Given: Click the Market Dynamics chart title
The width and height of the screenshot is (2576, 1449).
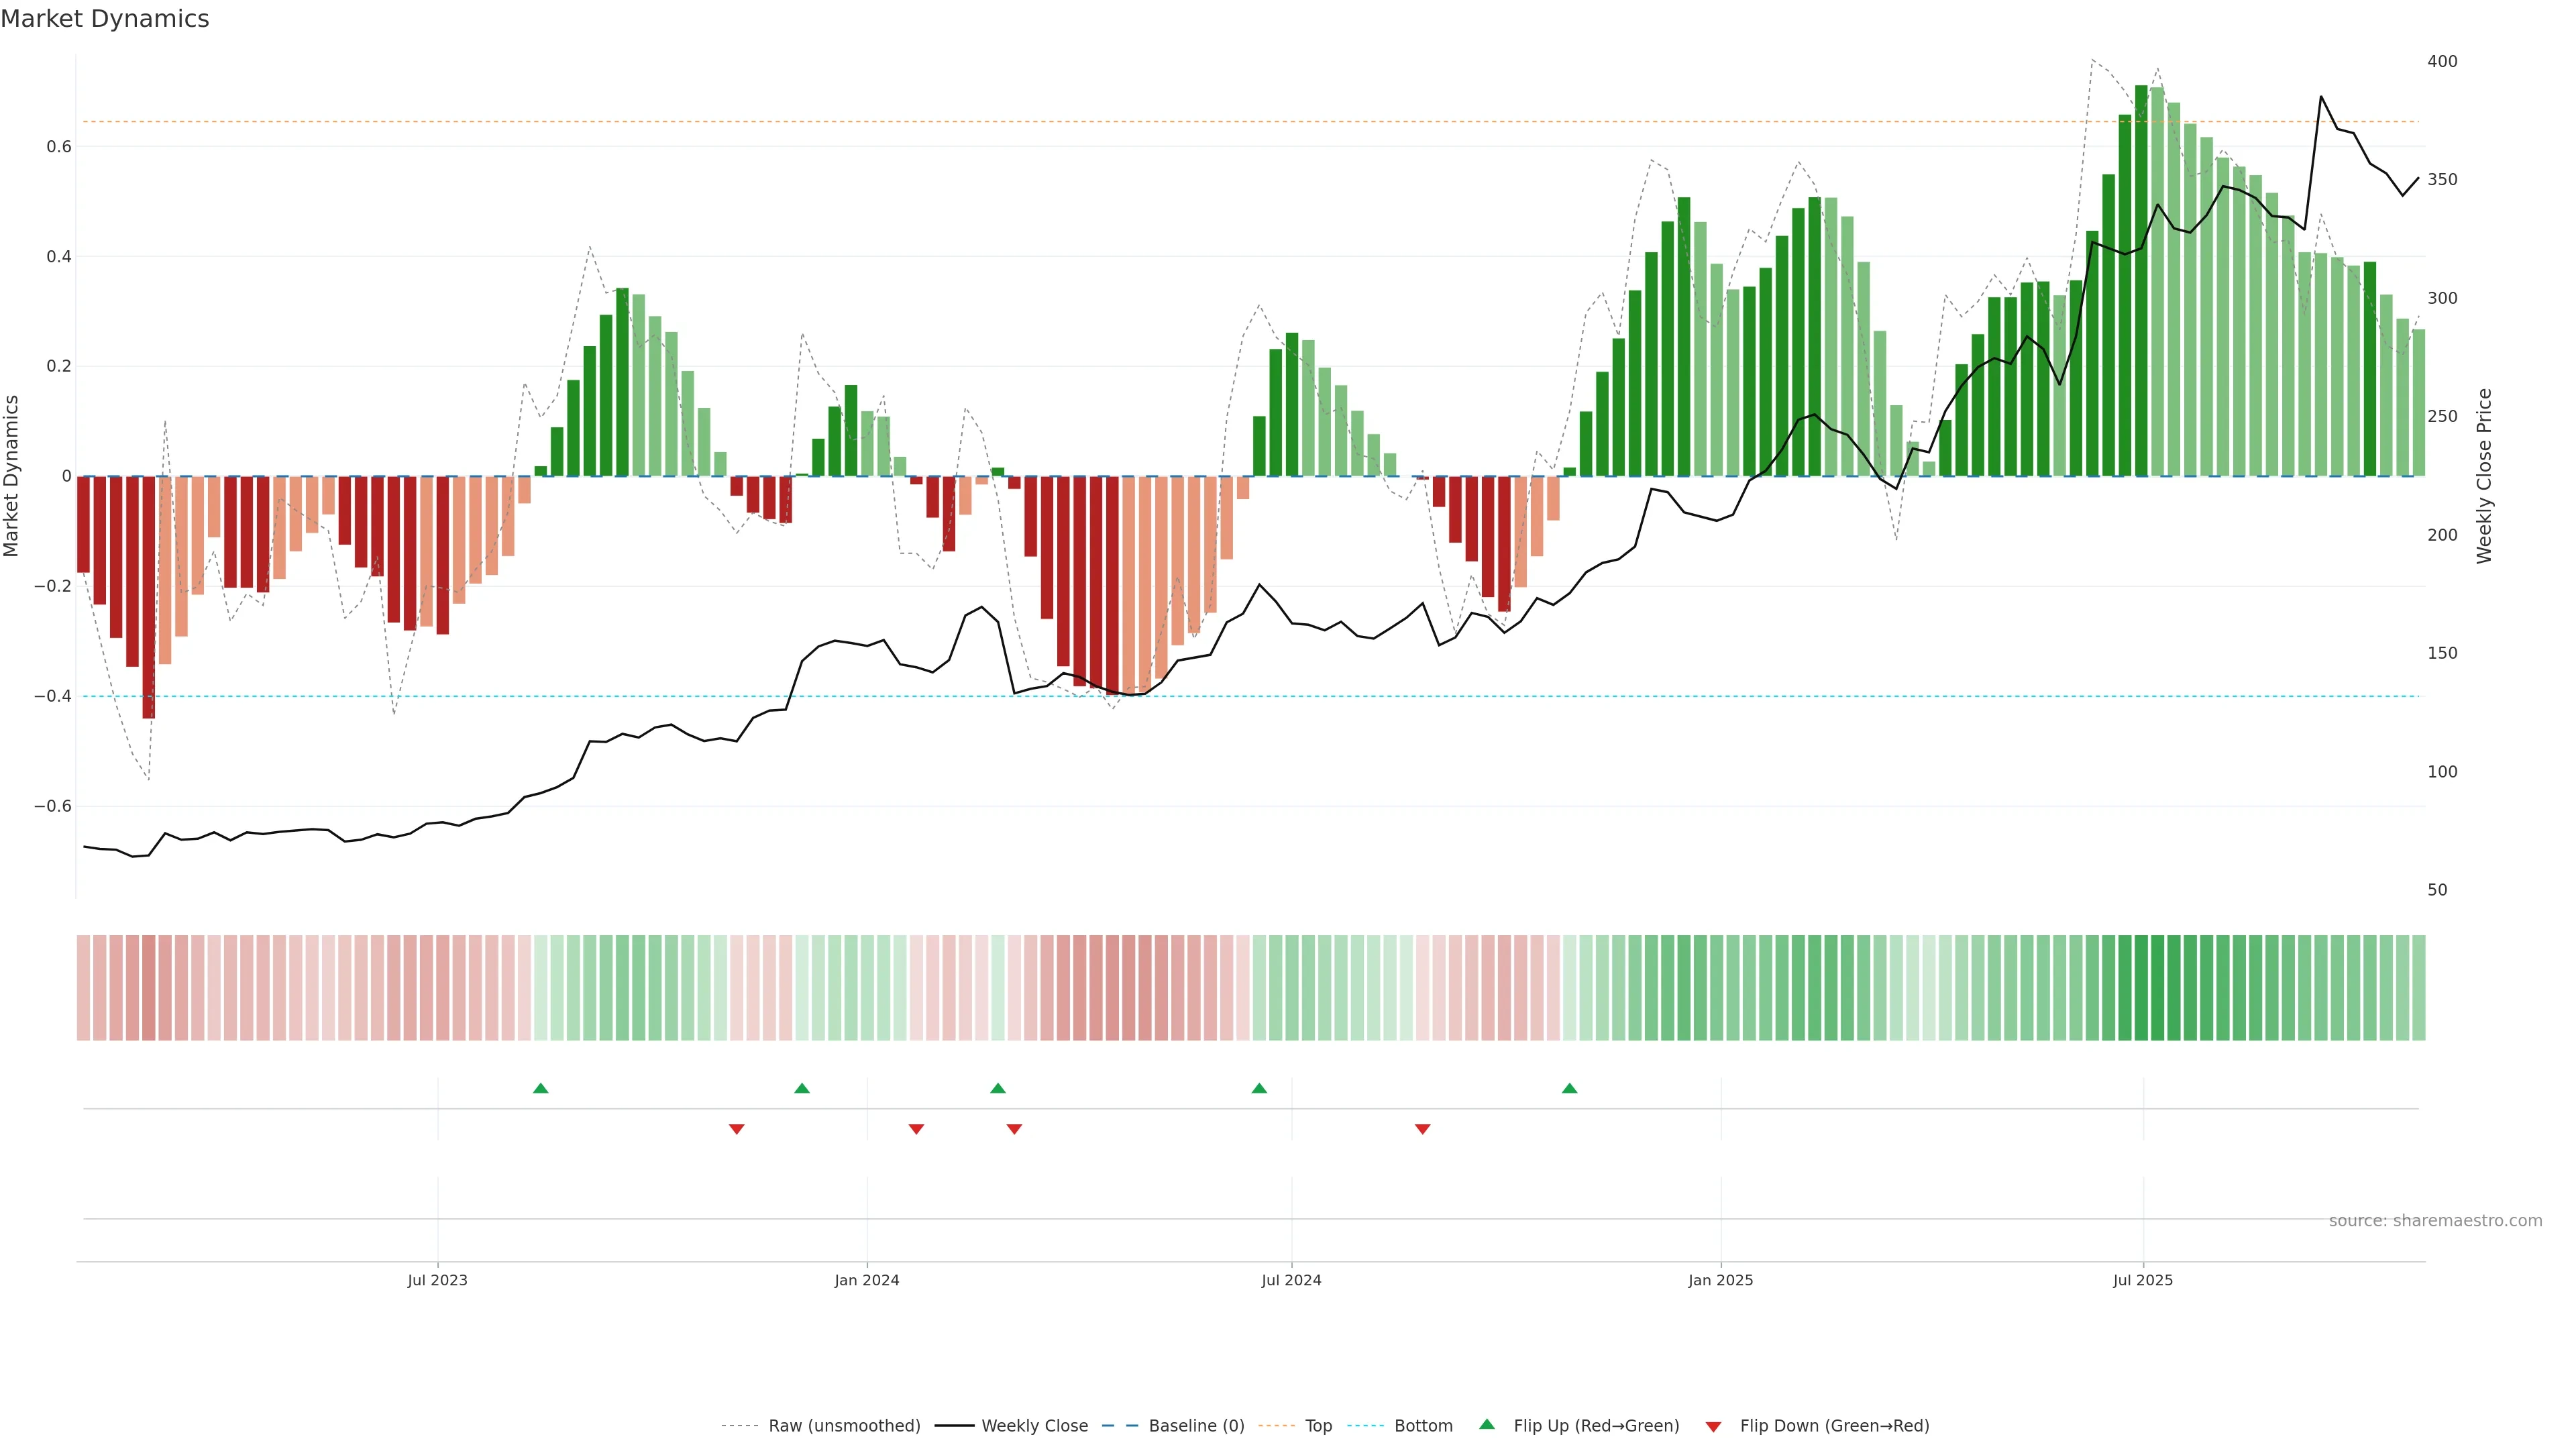Looking at the screenshot, I should 105,19.
